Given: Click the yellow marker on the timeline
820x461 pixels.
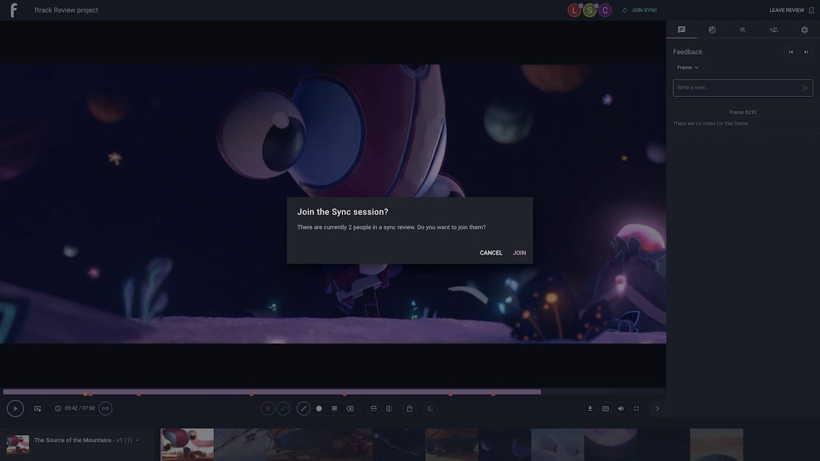Looking at the screenshot, I should click(x=85, y=394).
